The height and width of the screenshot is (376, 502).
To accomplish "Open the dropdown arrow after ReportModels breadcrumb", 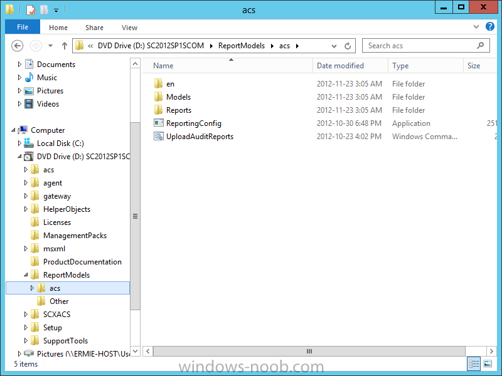I will 272,46.
